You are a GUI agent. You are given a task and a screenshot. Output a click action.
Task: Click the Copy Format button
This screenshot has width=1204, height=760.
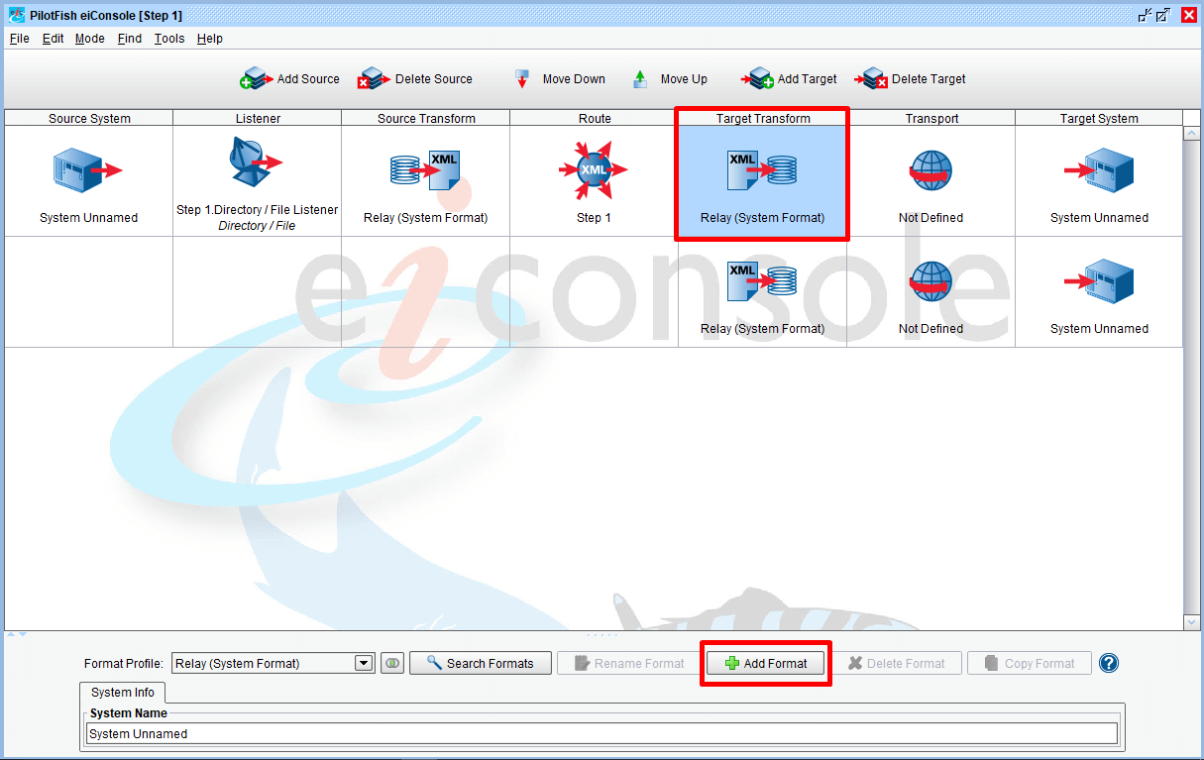[x=1029, y=663]
